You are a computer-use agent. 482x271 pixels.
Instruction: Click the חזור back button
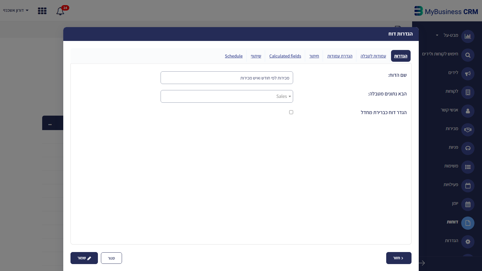(x=399, y=258)
